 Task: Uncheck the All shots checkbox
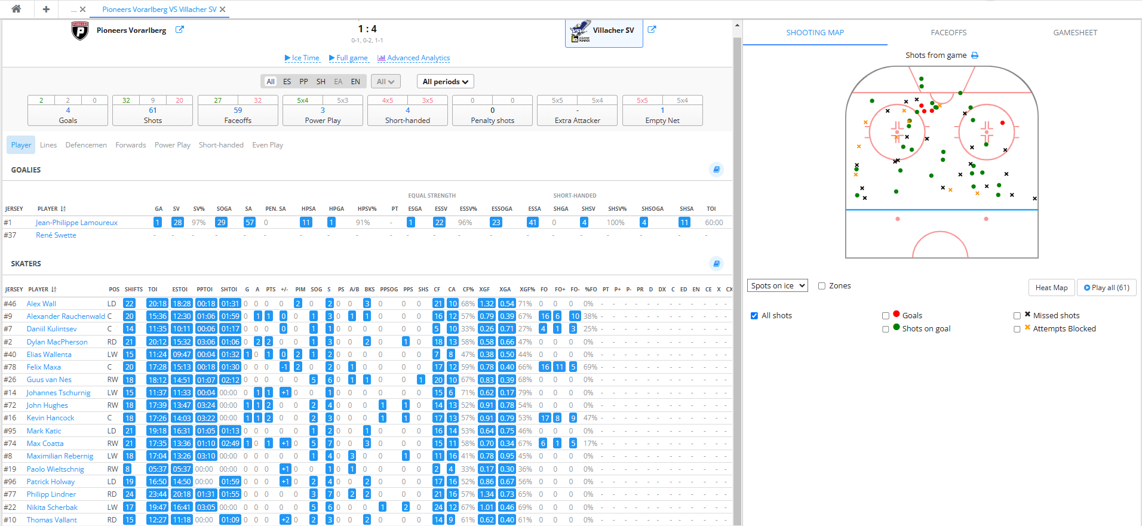tap(754, 316)
